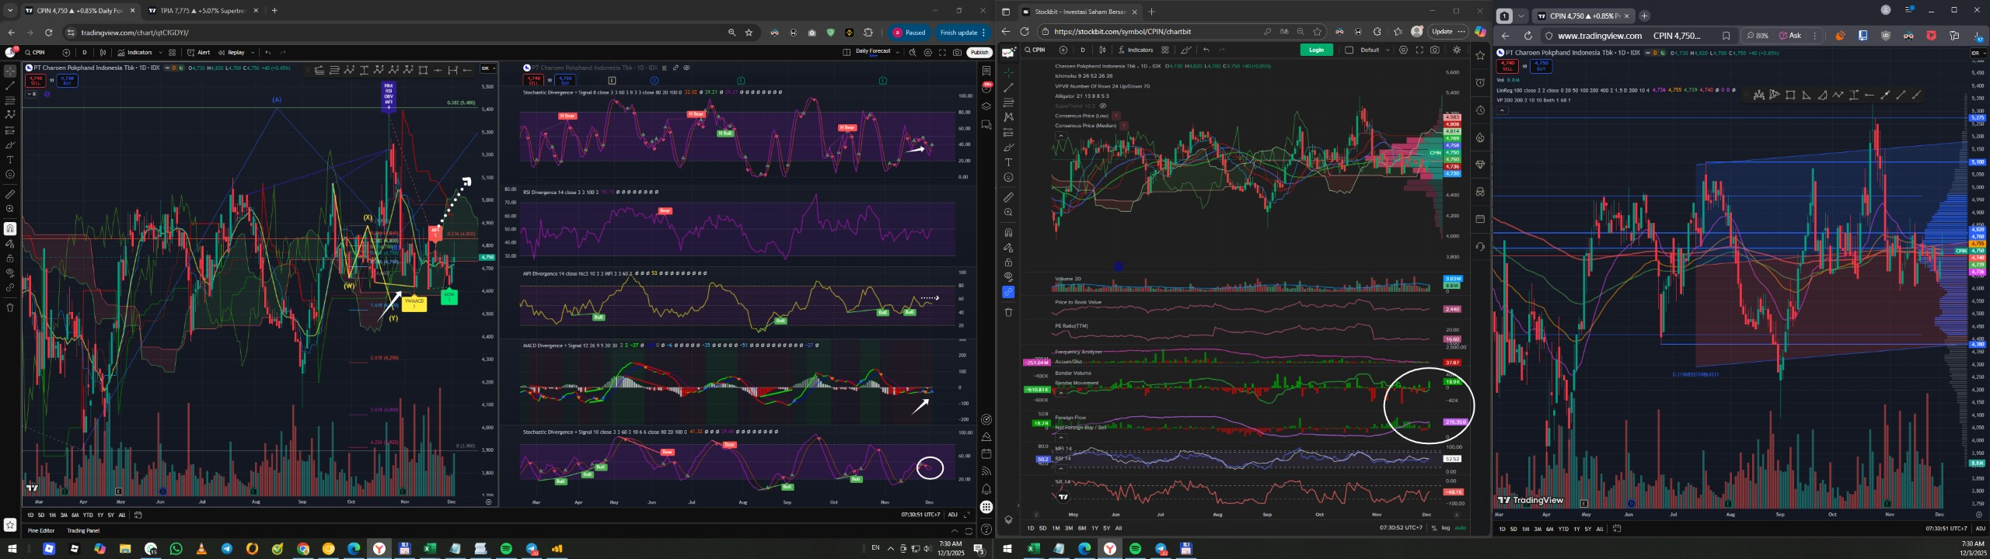Open Indicators in left TradingView window

click(x=134, y=52)
